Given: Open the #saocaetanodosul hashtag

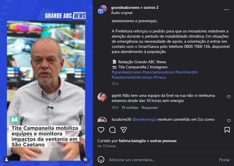Looking at the screenshot, I should click(x=158, y=72).
